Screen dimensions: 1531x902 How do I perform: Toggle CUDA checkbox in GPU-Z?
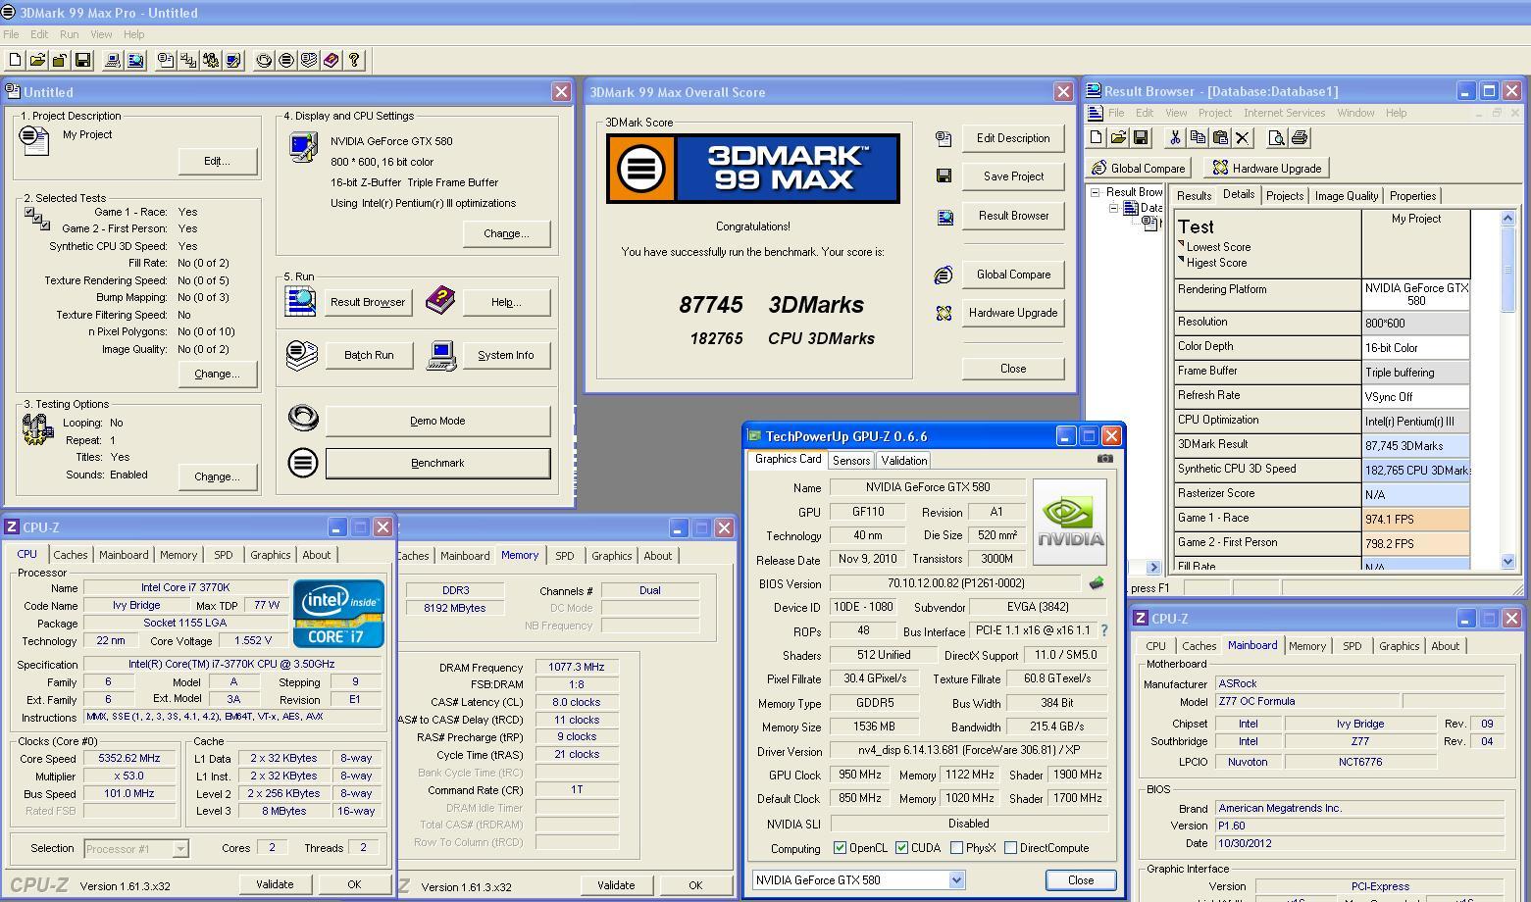pos(901,848)
